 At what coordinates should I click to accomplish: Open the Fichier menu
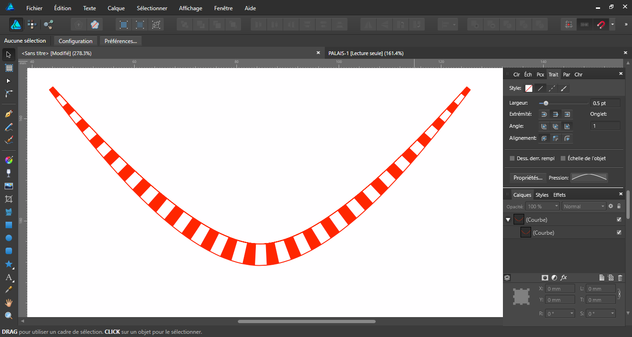point(34,8)
